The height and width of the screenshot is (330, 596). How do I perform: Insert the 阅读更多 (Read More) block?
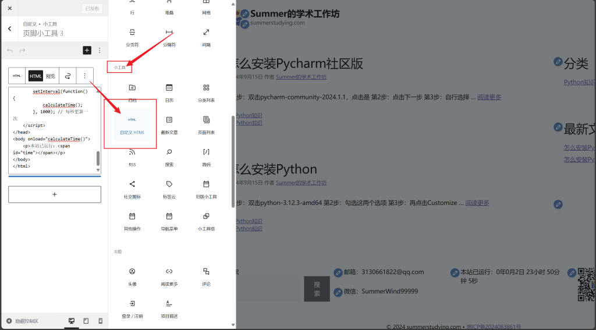tap(169, 276)
